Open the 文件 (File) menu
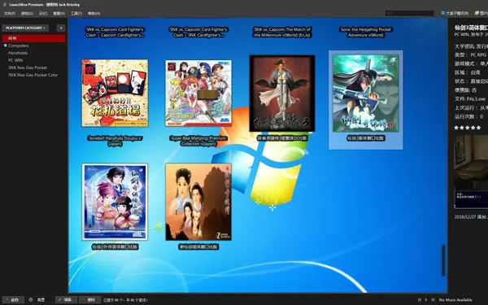 [9, 13]
